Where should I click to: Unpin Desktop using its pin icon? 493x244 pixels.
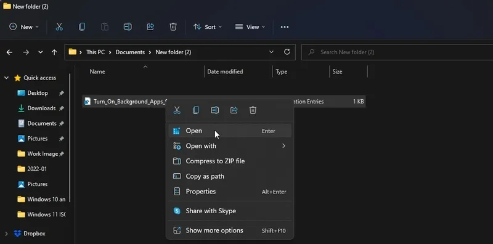(x=62, y=93)
